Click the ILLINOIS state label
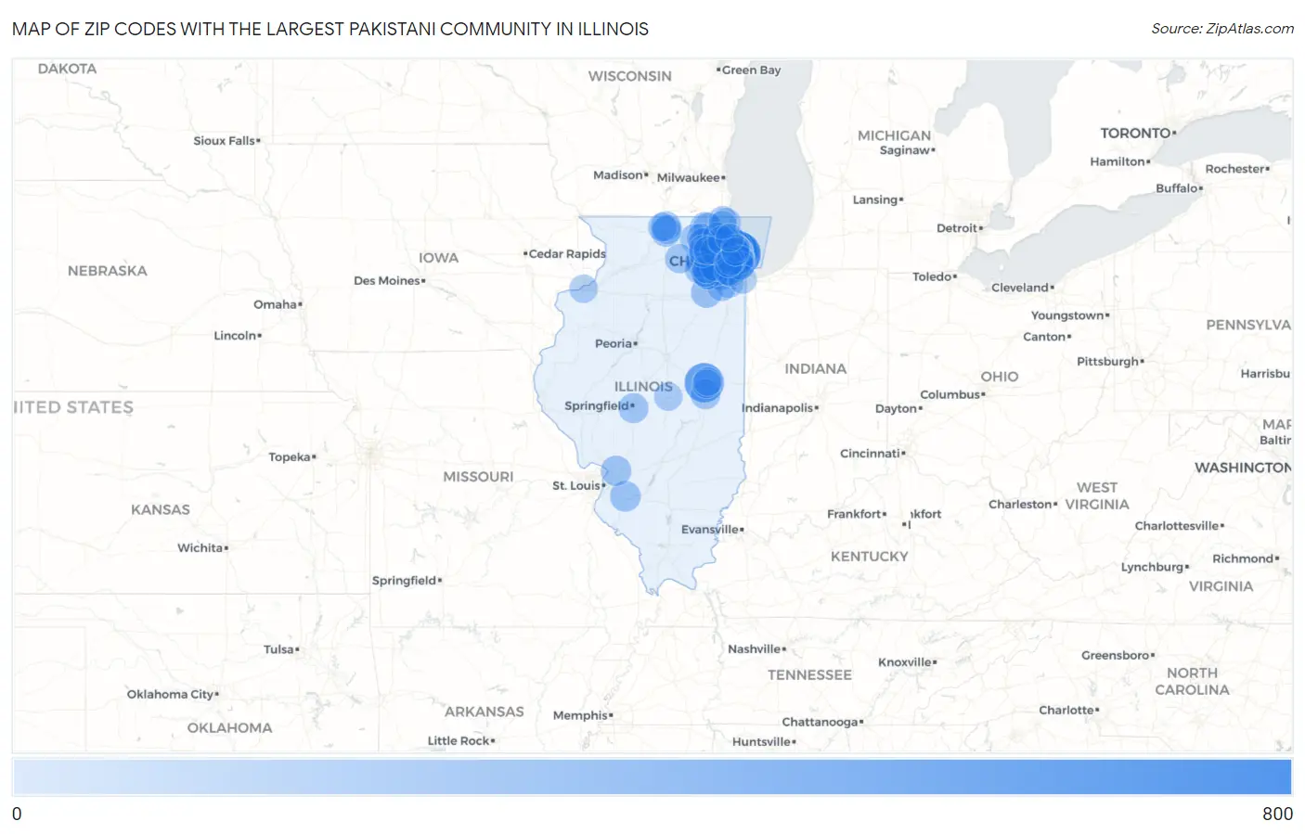The width and height of the screenshot is (1305, 834). (643, 386)
